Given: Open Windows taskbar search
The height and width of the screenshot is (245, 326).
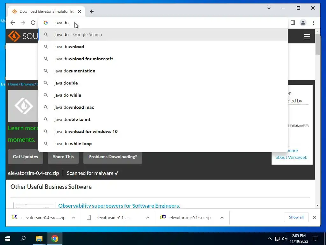Looking at the screenshot, I should (x=23, y=239).
